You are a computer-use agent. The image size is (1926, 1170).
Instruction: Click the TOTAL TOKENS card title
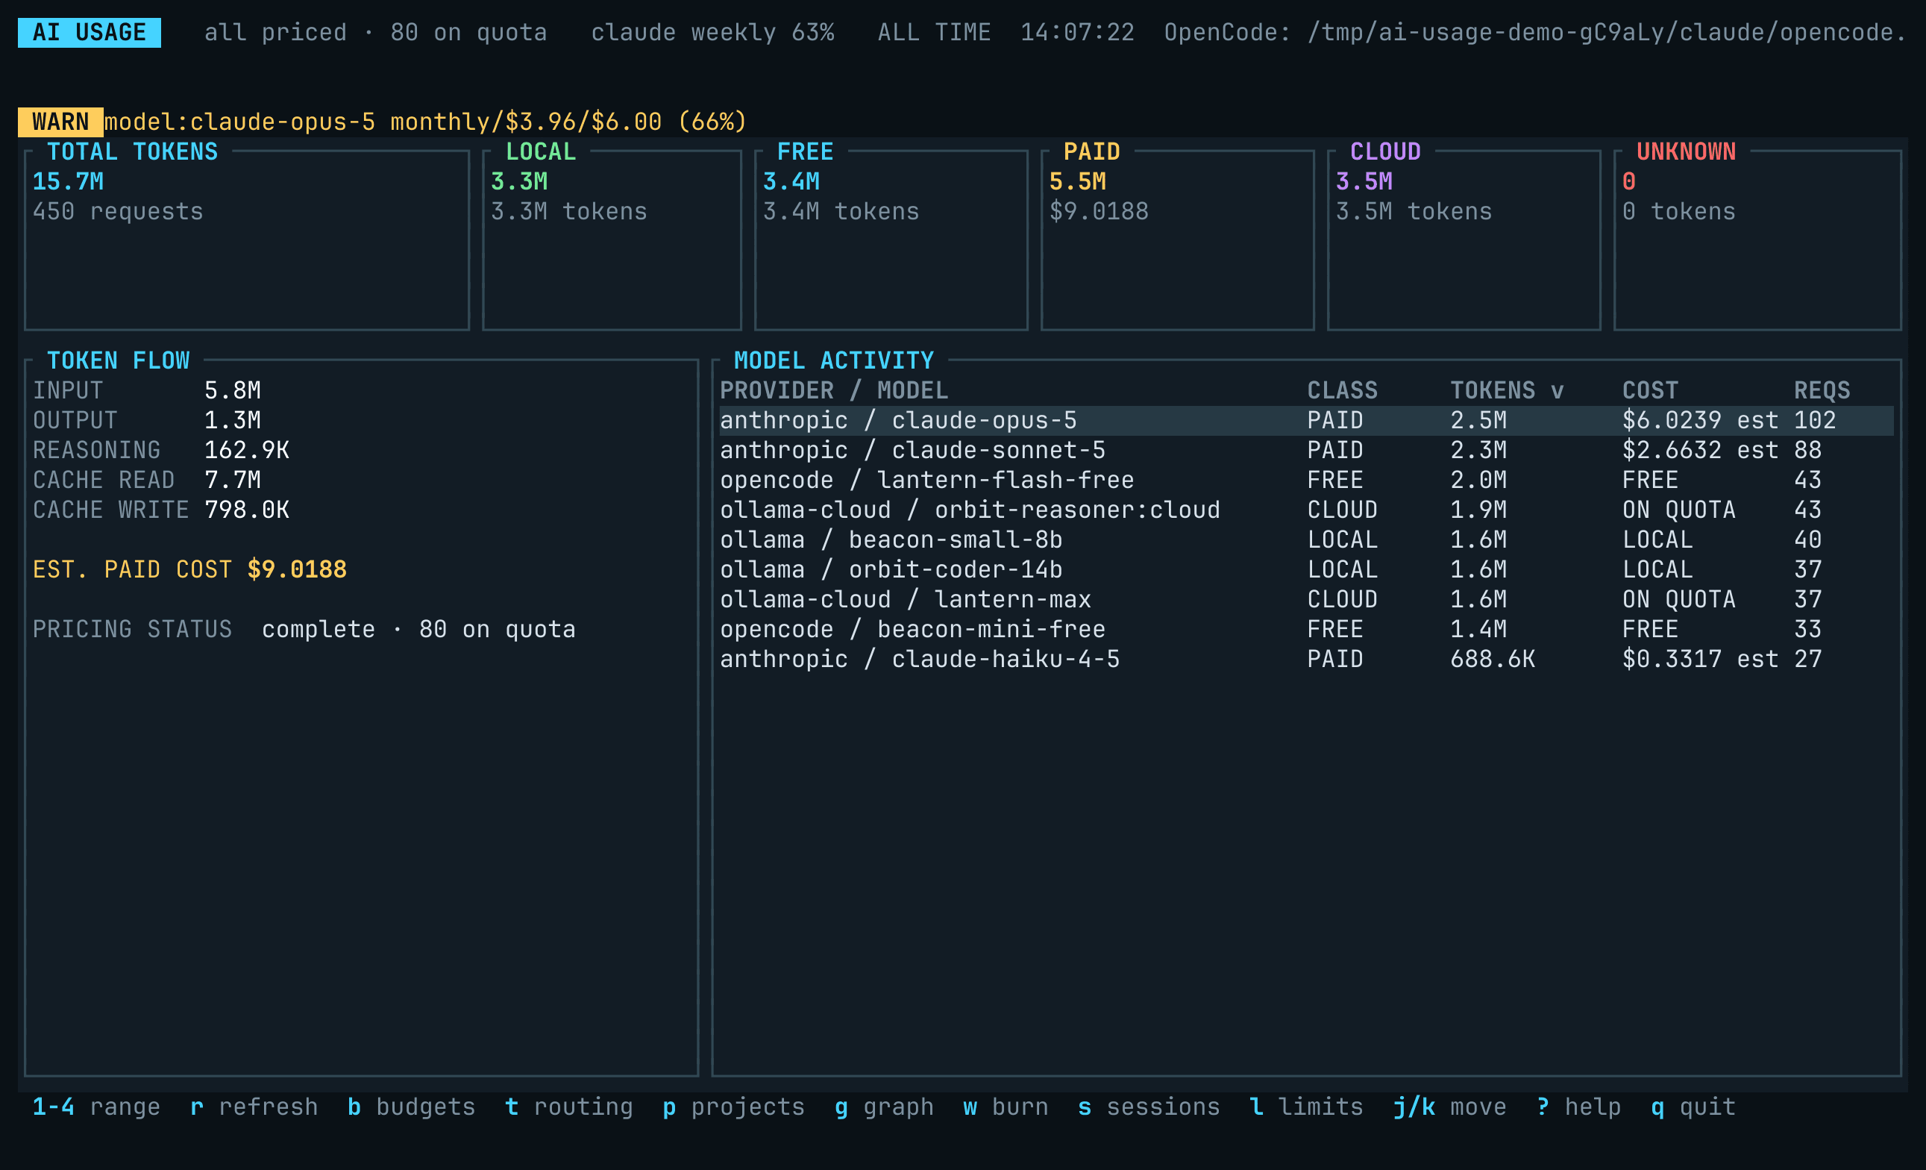(132, 151)
